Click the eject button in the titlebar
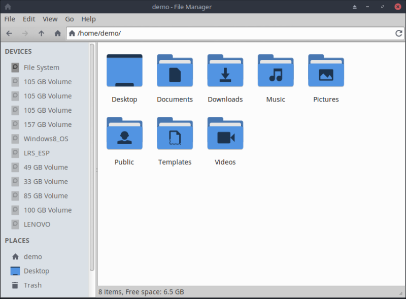The width and height of the screenshot is (406, 299). [x=354, y=7]
